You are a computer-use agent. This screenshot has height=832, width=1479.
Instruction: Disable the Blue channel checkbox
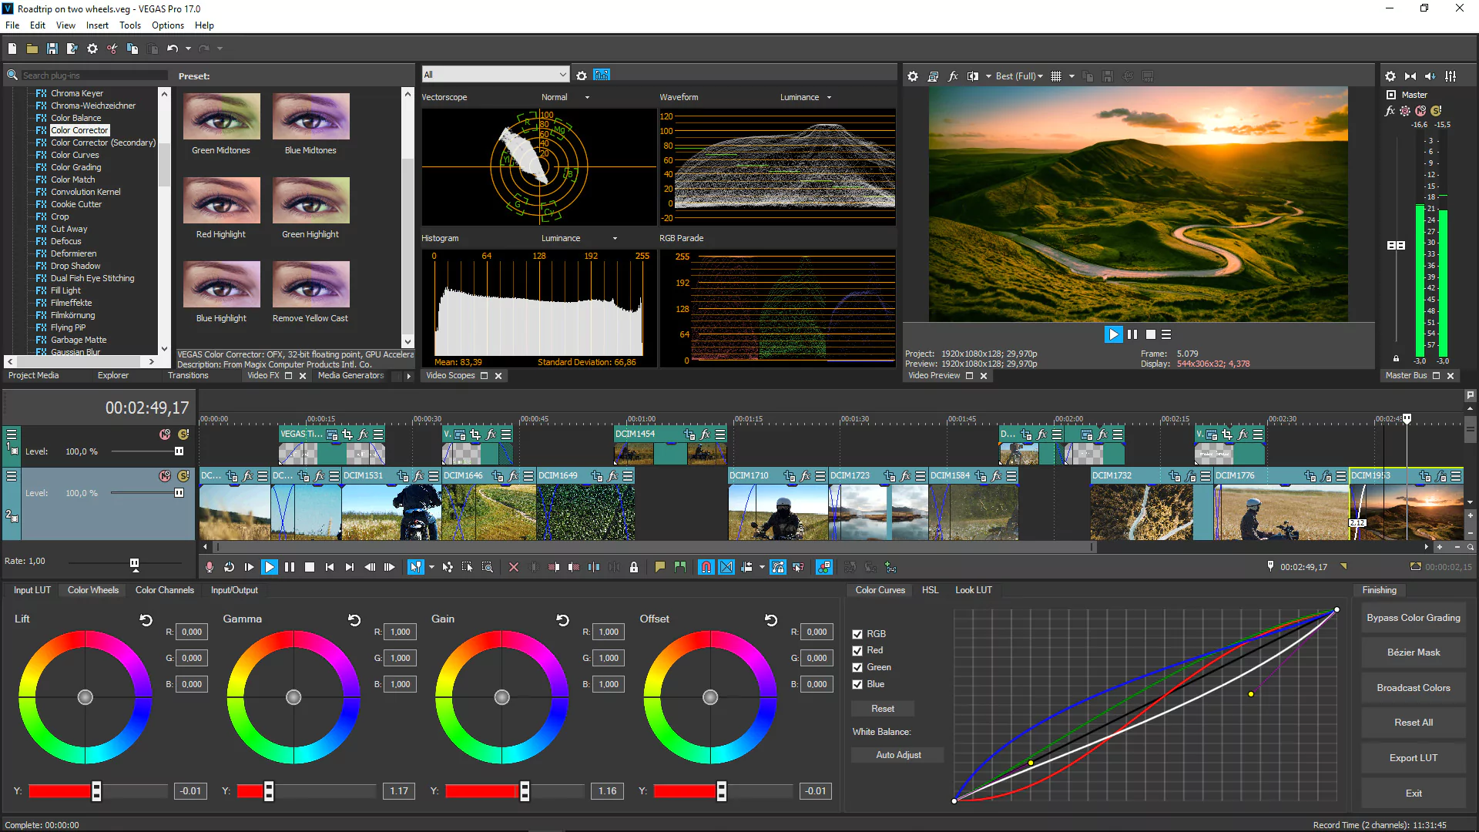click(857, 684)
